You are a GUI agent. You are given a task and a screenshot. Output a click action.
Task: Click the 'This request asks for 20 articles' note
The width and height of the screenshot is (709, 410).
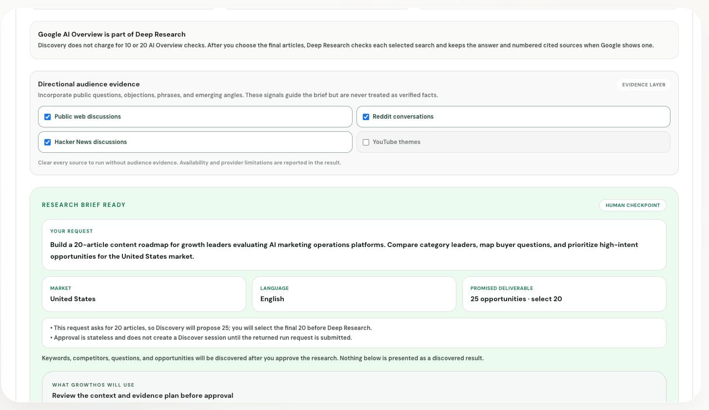pos(211,328)
